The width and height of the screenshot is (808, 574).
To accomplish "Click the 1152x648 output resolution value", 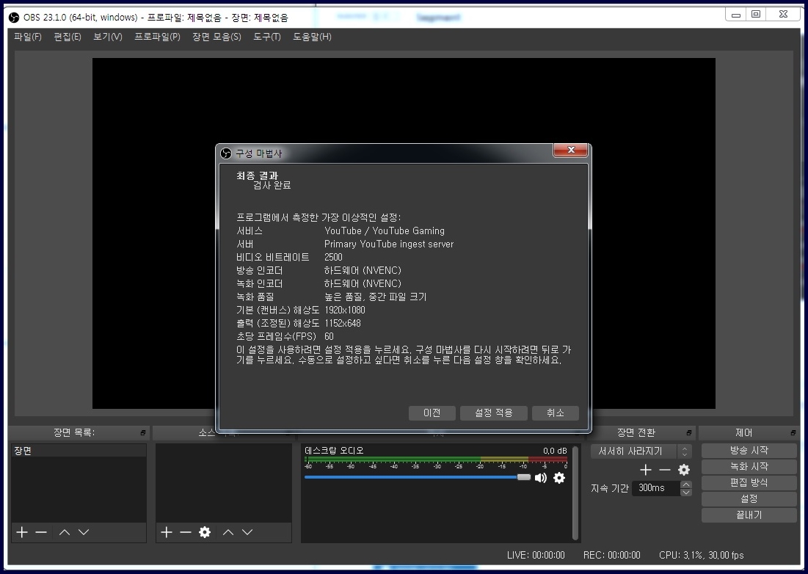I will point(343,324).
